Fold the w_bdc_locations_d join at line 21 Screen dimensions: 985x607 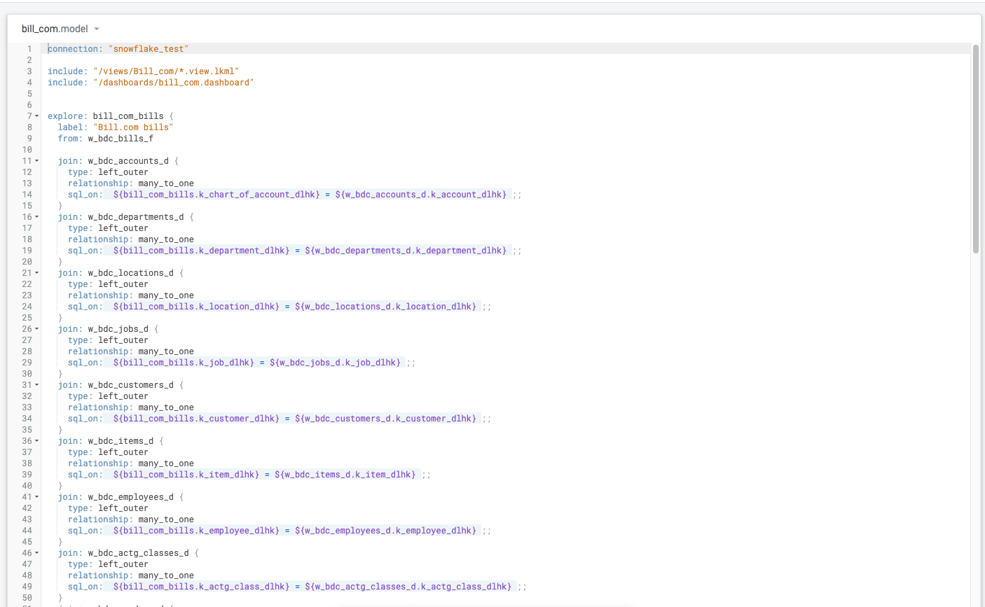[x=37, y=273]
